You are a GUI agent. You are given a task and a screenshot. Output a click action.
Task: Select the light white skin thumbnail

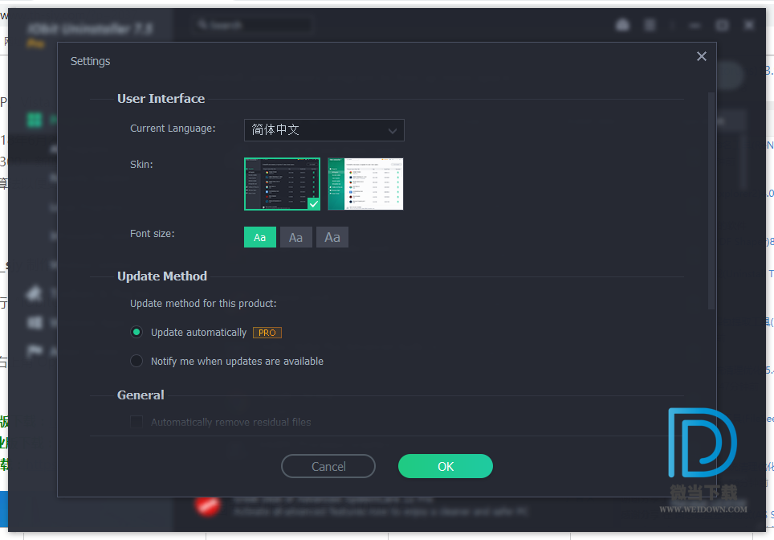[365, 184]
